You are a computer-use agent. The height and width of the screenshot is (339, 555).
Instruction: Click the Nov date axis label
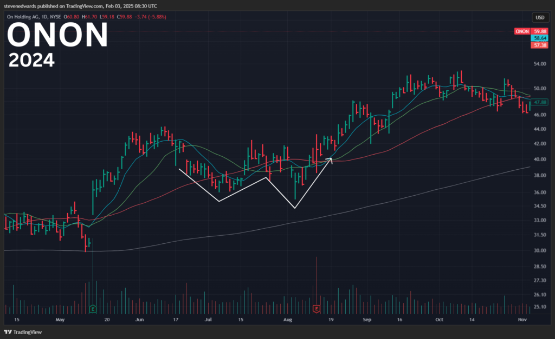[x=522, y=320]
